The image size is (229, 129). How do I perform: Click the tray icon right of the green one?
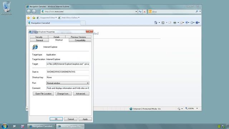pos(223,126)
